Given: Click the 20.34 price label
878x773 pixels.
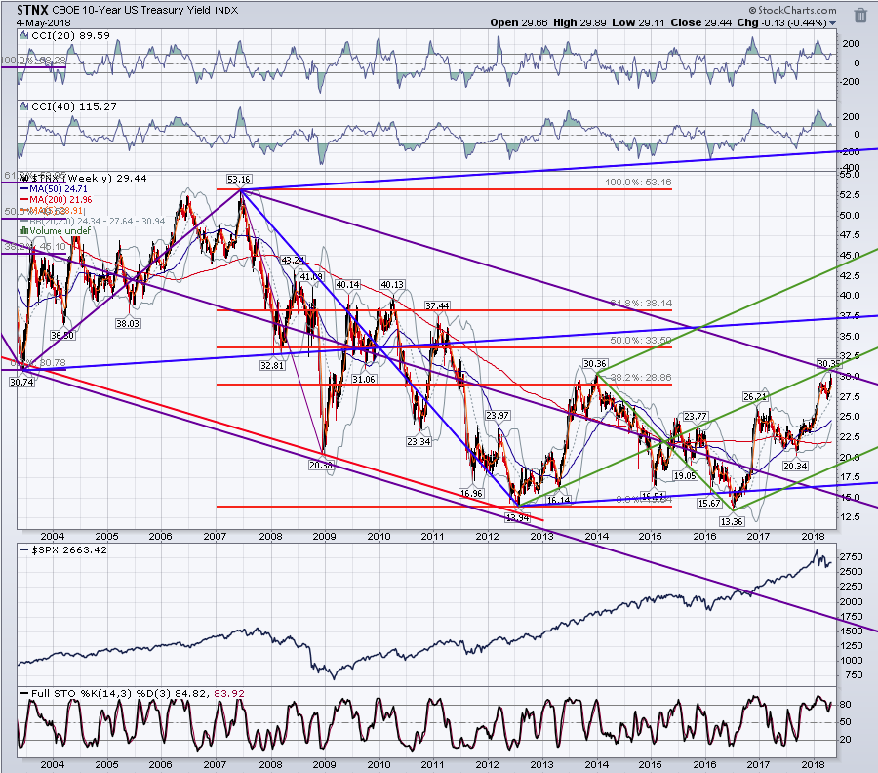Looking at the screenshot, I should 795,466.
